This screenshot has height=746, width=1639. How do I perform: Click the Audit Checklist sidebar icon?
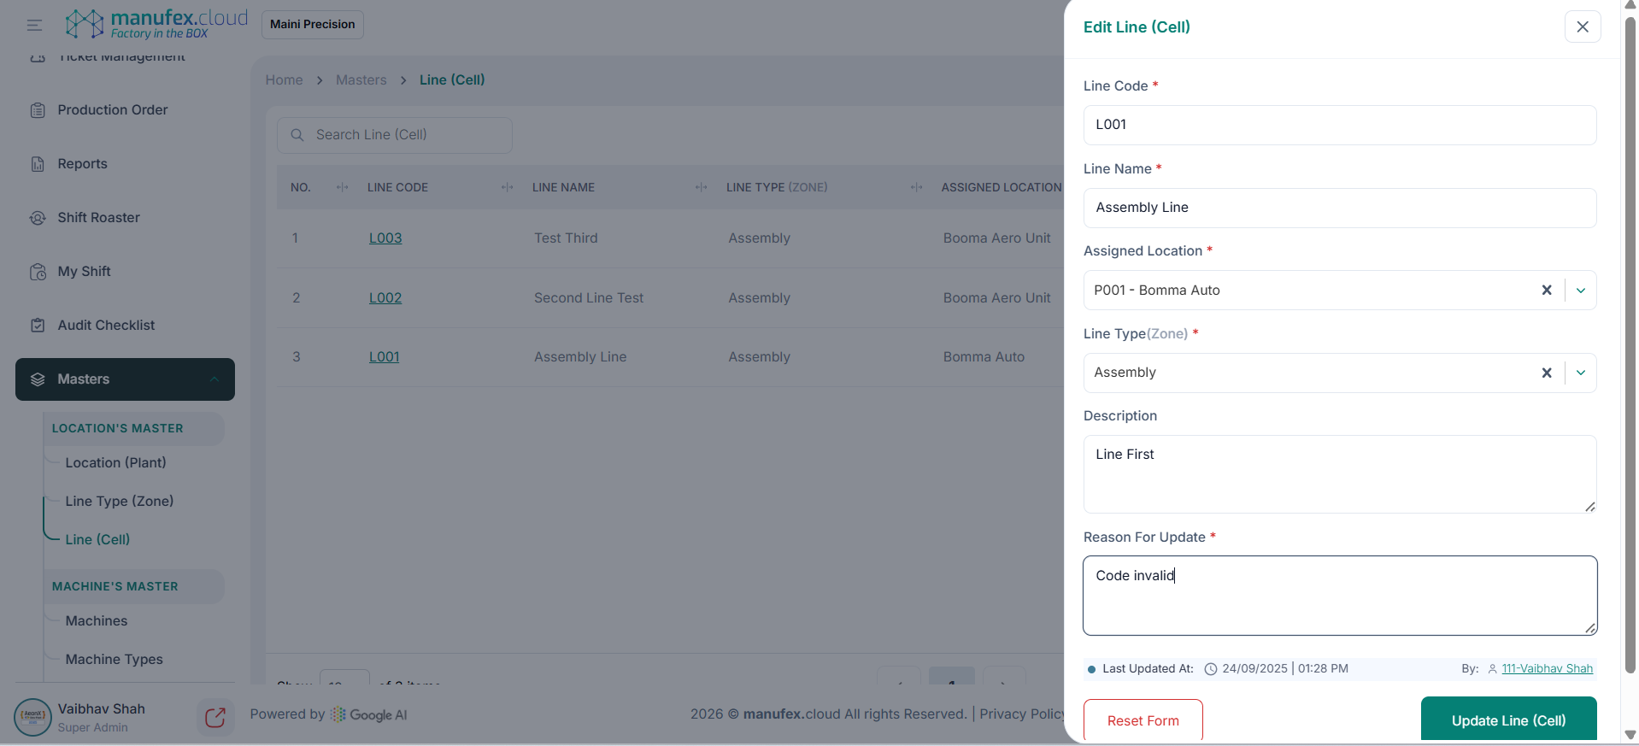click(x=38, y=326)
